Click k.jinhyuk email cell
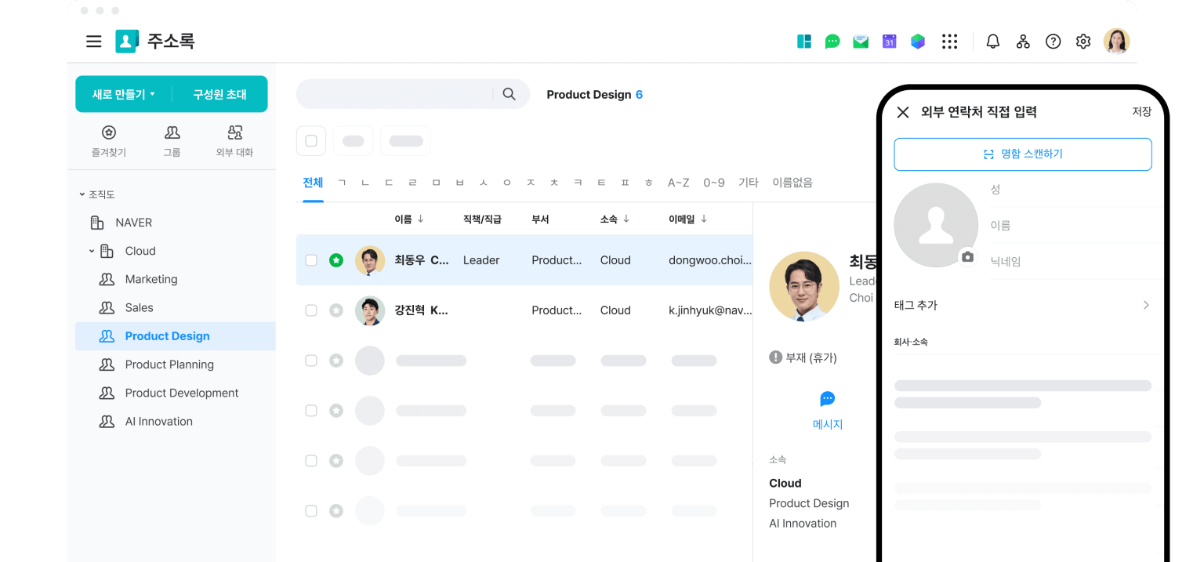The height and width of the screenshot is (562, 1204). pos(710,310)
